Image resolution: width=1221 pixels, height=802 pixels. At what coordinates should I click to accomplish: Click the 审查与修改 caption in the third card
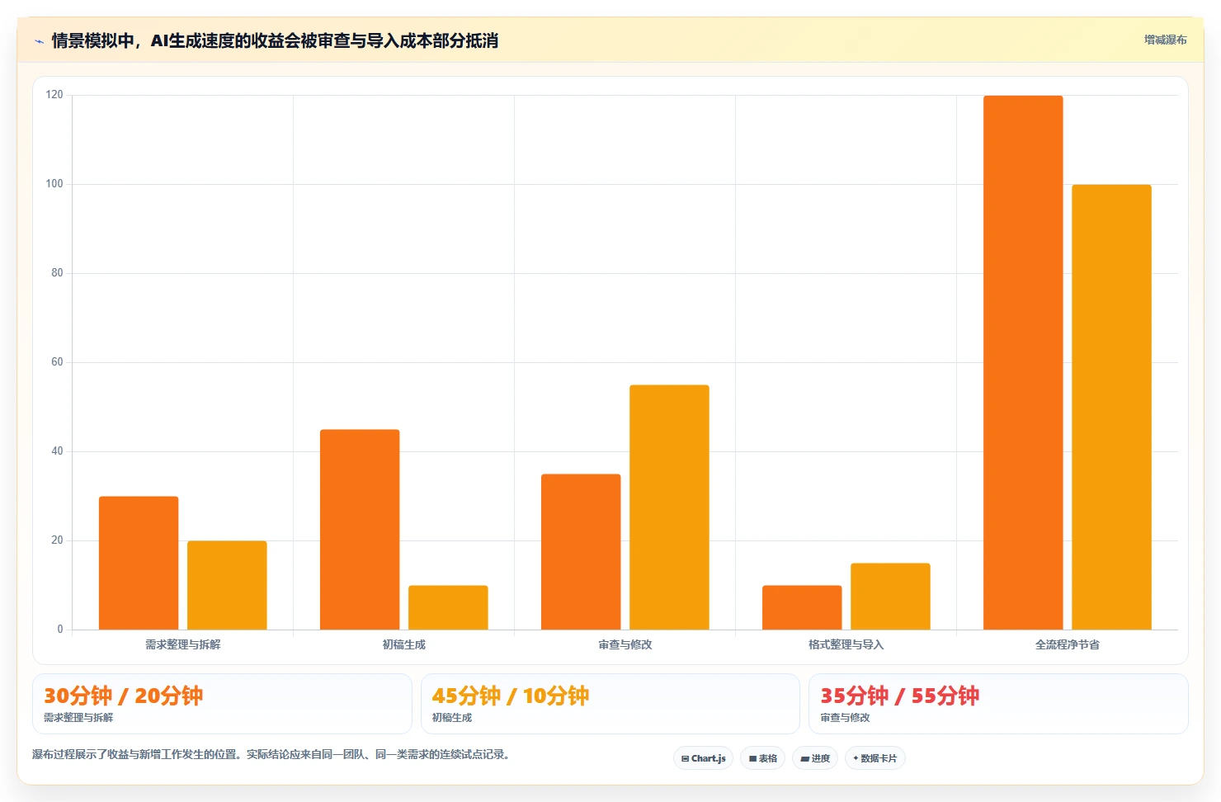(845, 718)
